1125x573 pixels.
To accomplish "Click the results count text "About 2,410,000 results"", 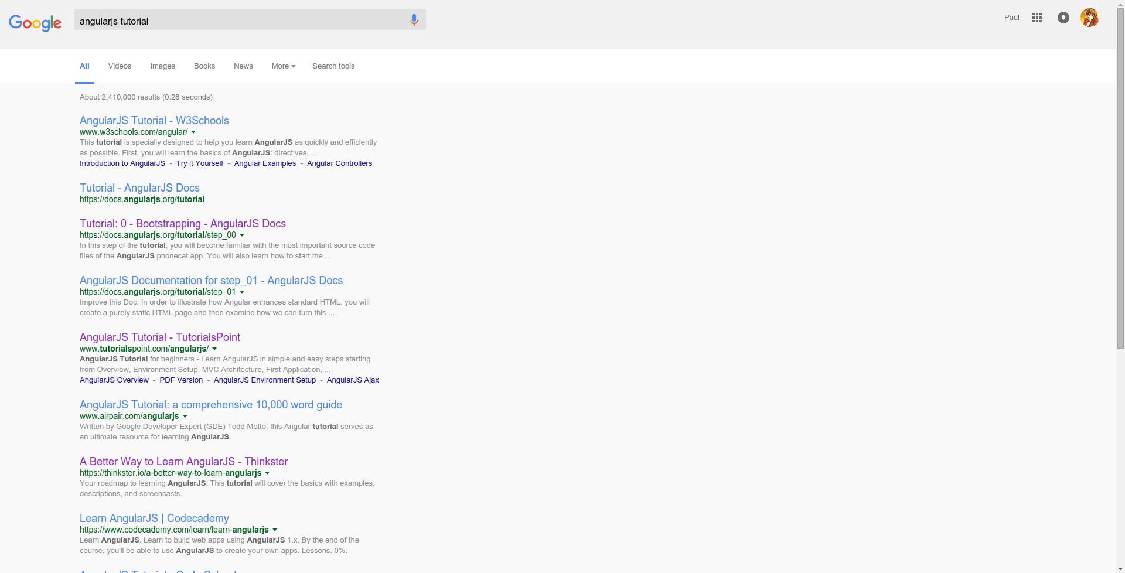I will point(120,97).
